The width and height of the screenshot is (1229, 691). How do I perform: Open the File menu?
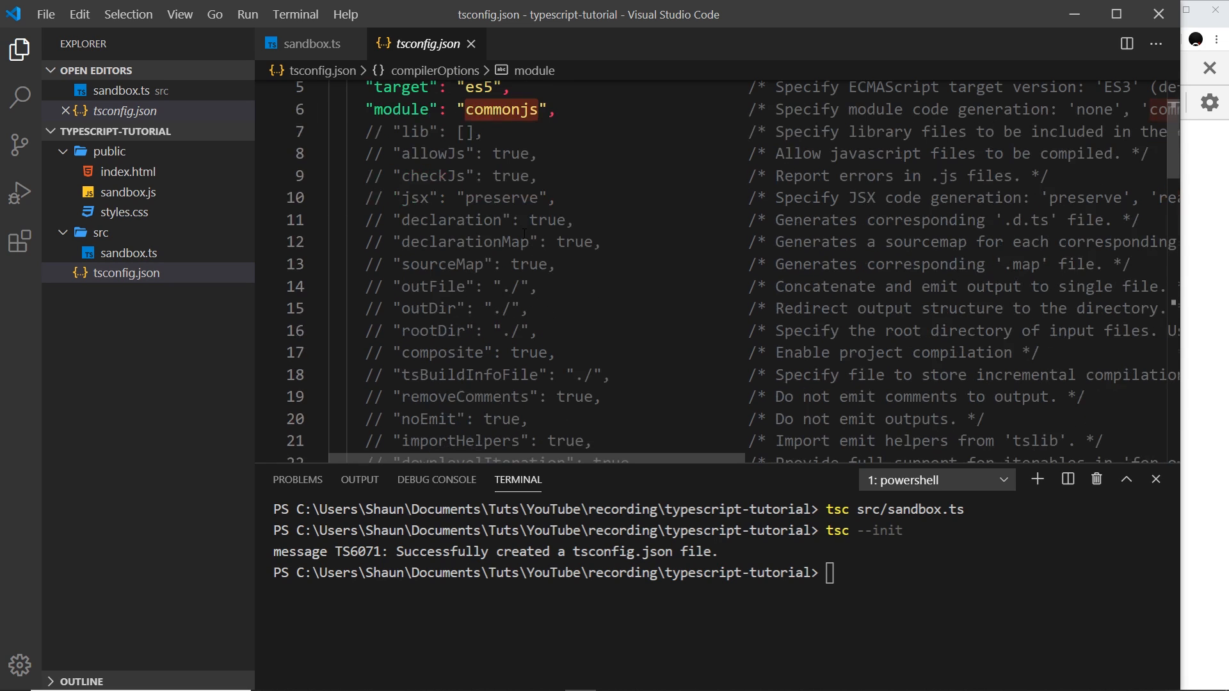pyautogui.click(x=45, y=14)
